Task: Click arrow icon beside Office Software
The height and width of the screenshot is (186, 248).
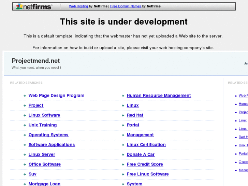Action: pyautogui.click(x=25, y=164)
